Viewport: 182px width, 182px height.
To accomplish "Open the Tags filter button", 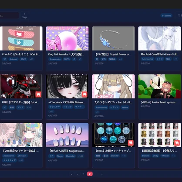I will pyautogui.click(x=24, y=16).
